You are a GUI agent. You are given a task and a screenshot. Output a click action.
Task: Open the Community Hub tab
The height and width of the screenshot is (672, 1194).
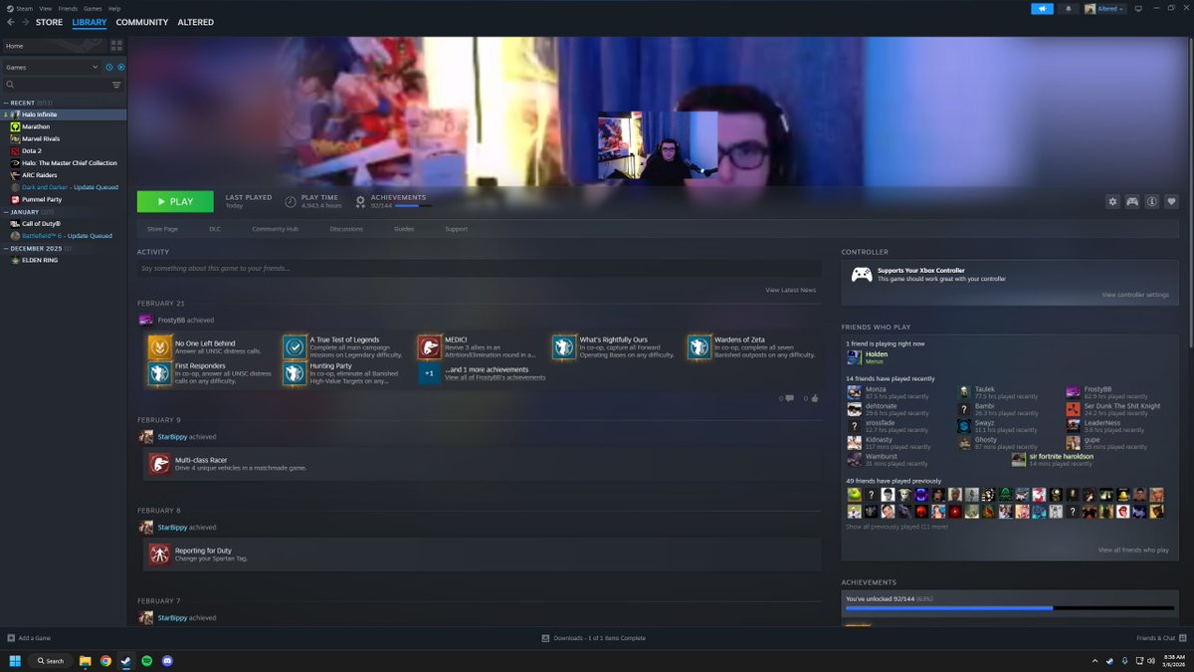(276, 229)
